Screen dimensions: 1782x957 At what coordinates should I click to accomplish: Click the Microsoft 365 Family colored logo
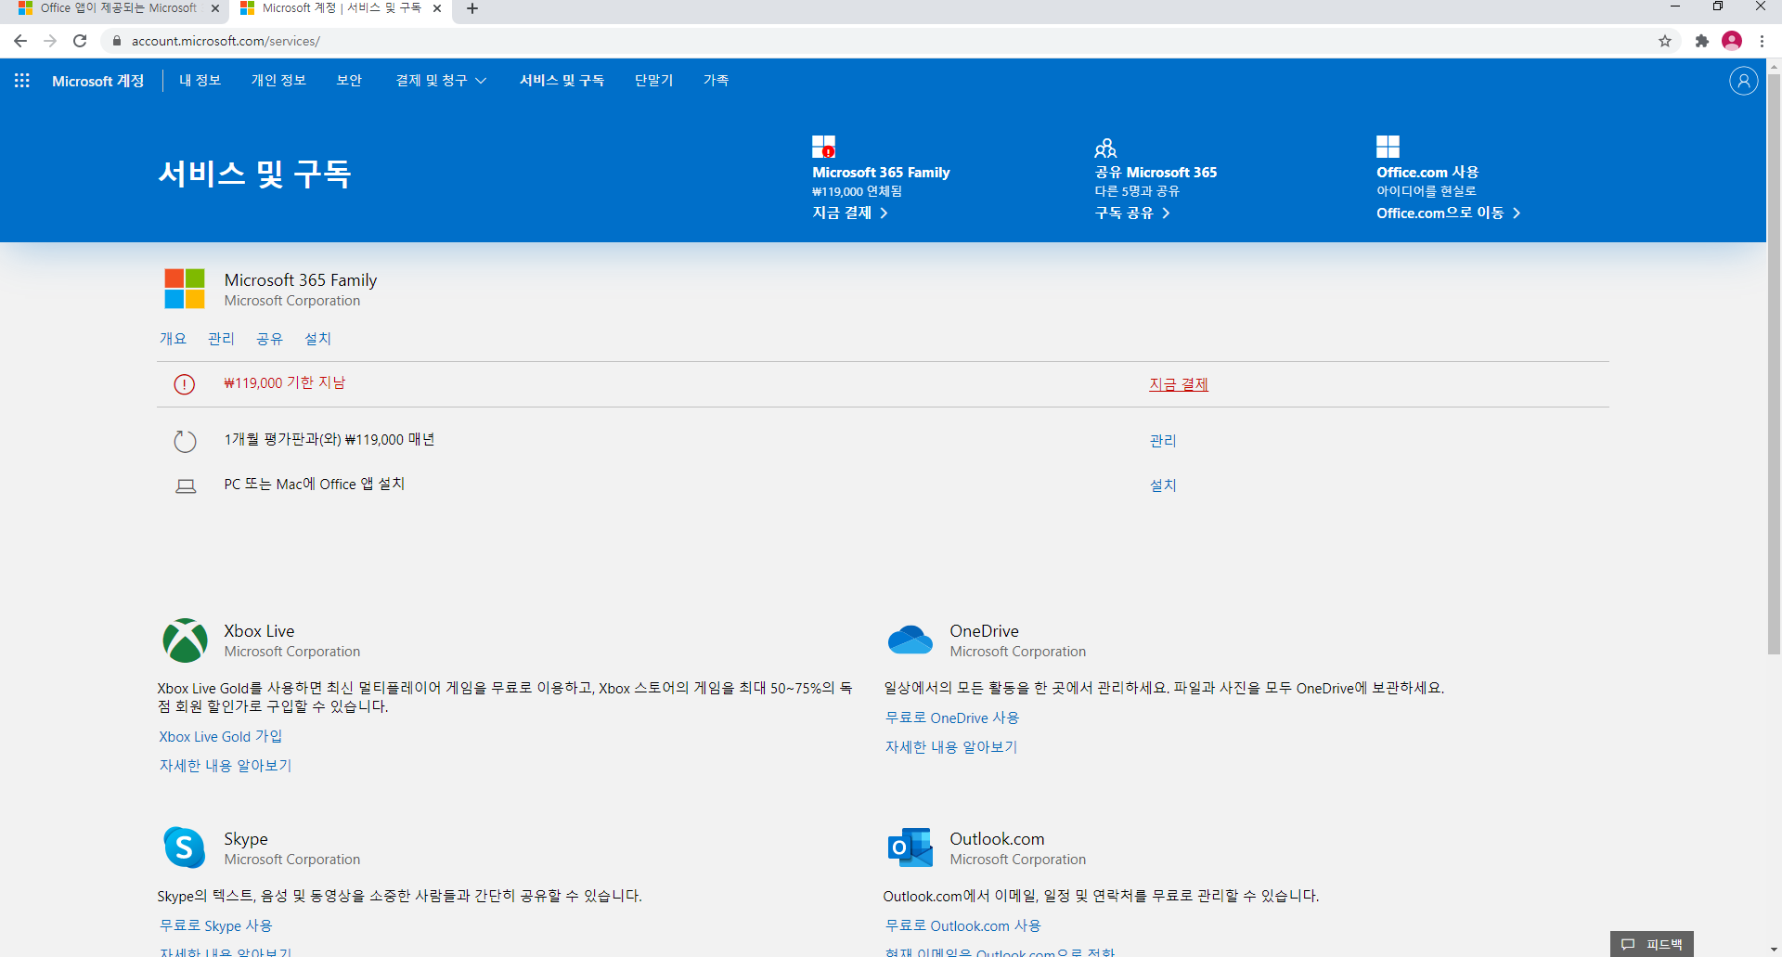point(185,289)
